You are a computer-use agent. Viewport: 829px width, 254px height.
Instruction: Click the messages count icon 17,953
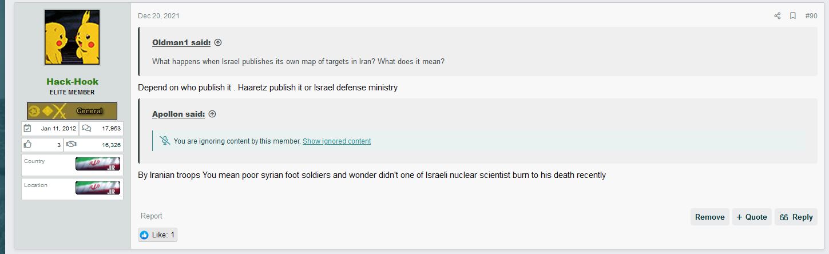coord(86,128)
